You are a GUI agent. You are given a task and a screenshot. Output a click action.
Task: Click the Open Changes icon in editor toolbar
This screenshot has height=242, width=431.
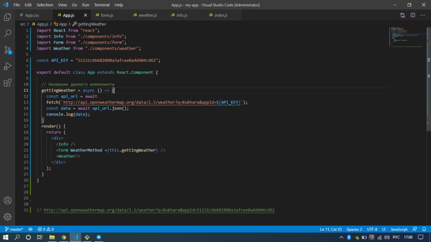(403, 15)
